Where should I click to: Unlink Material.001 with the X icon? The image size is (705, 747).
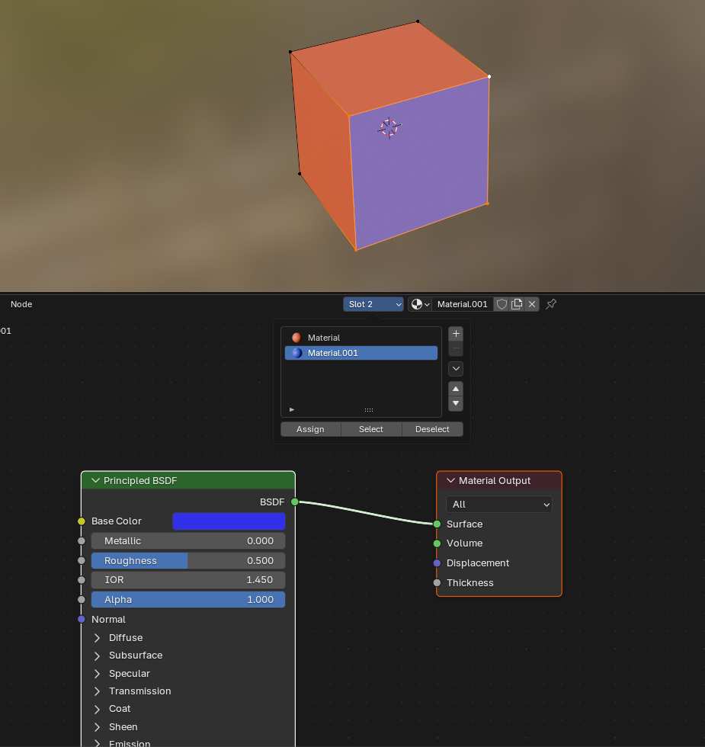click(532, 304)
